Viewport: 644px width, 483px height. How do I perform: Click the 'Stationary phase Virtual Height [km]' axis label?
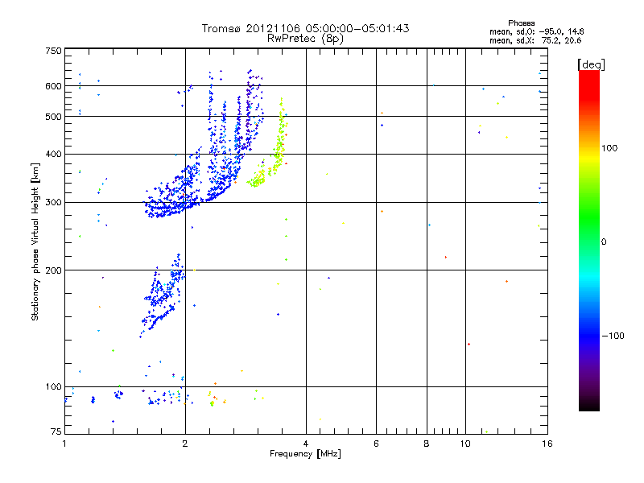[35, 242]
